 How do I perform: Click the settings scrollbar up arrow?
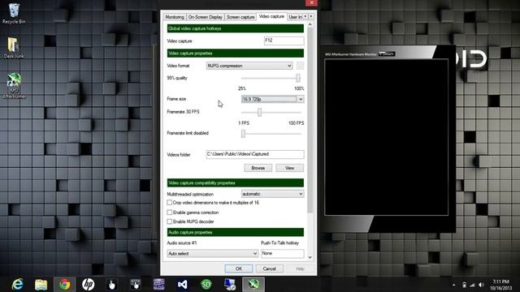310,24
